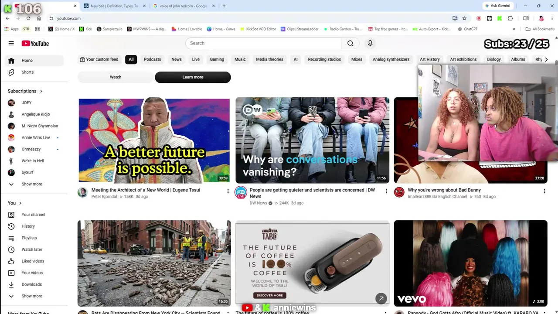Expand the hidden bookmarks overflow chevron
Screen dimensions: 558x314
pyautogui.click(x=514, y=29)
